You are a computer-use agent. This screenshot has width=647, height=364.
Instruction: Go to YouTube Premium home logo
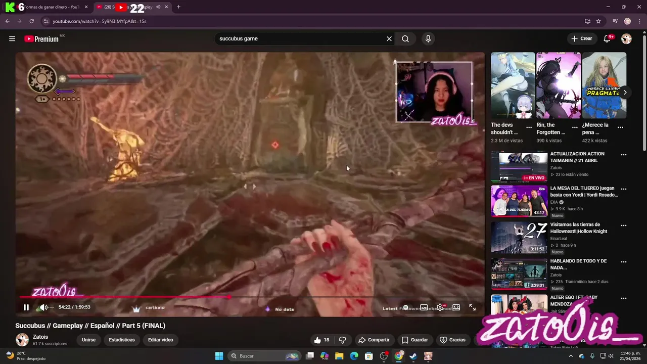(41, 39)
